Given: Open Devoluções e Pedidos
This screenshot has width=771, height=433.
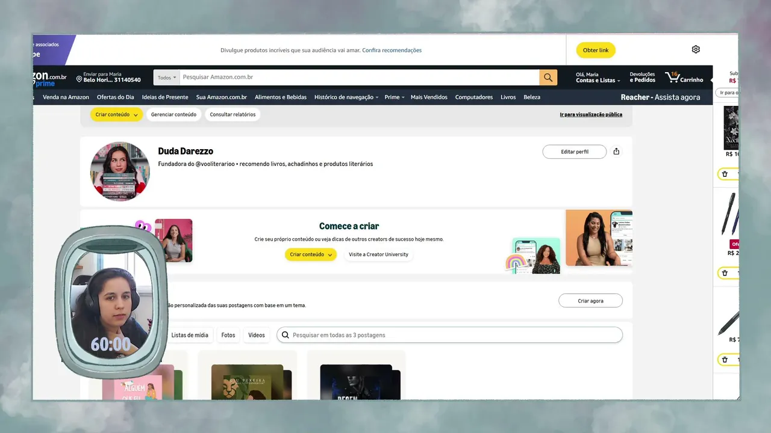Looking at the screenshot, I should pyautogui.click(x=642, y=78).
